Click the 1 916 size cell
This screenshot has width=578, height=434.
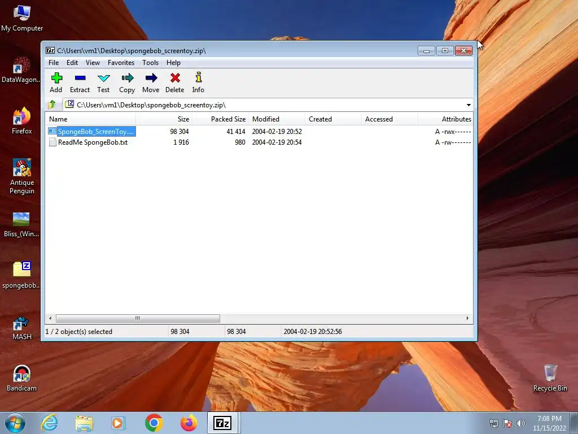[x=181, y=142]
